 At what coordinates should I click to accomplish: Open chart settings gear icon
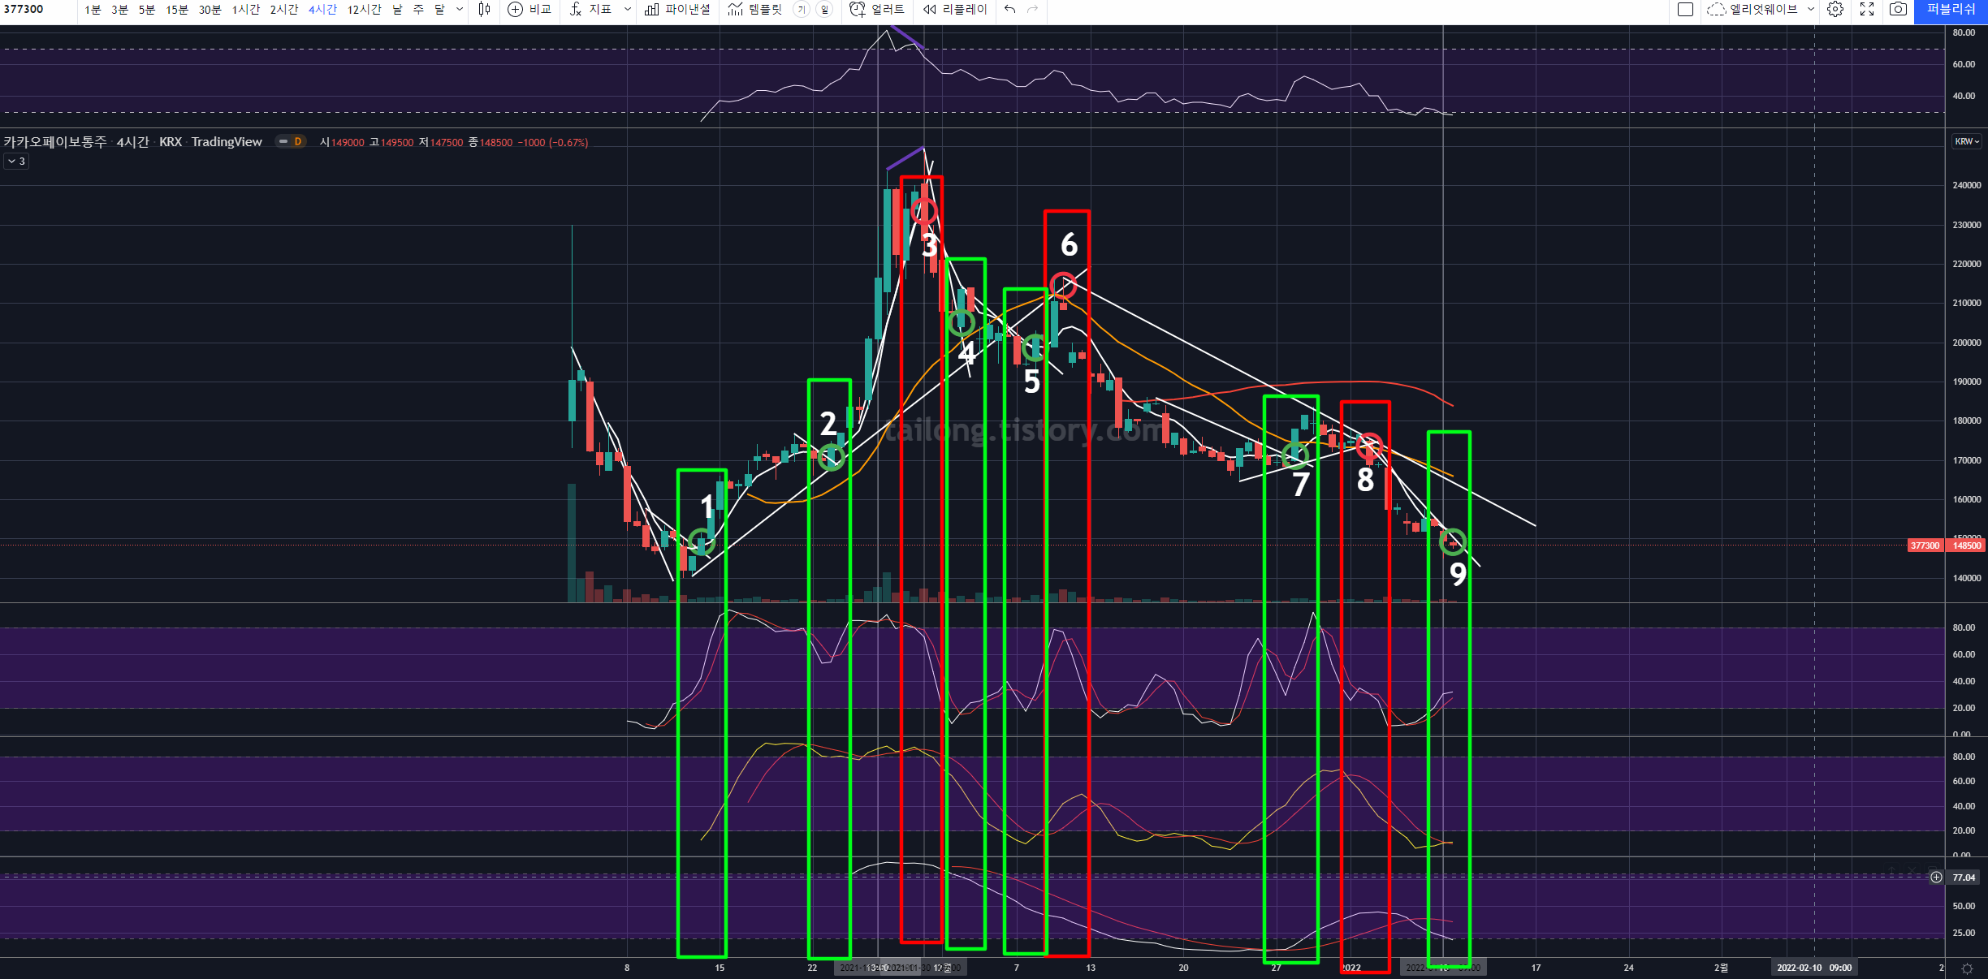click(x=1835, y=10)
